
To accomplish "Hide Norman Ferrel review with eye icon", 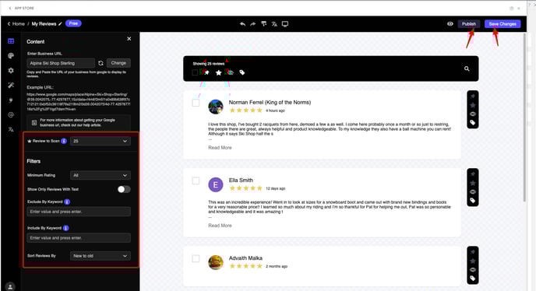I will tap(473, 114).
